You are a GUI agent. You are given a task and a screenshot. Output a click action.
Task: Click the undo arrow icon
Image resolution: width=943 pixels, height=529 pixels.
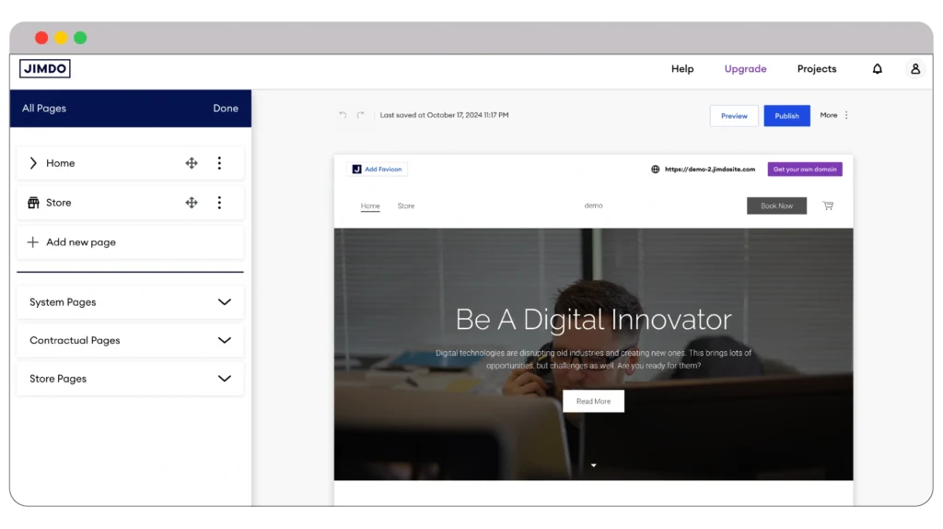(x=343, y=115)
